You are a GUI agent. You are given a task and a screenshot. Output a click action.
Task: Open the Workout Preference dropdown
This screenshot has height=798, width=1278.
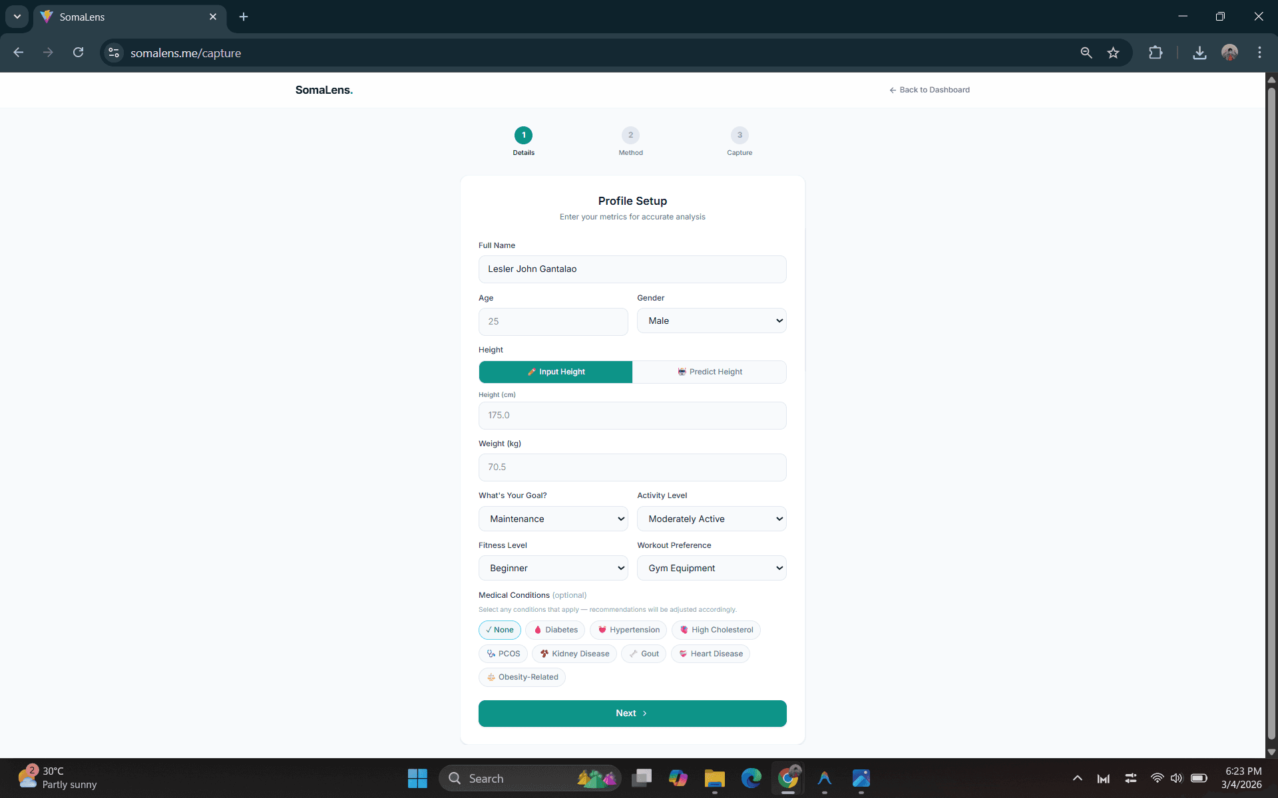(712, 568)
